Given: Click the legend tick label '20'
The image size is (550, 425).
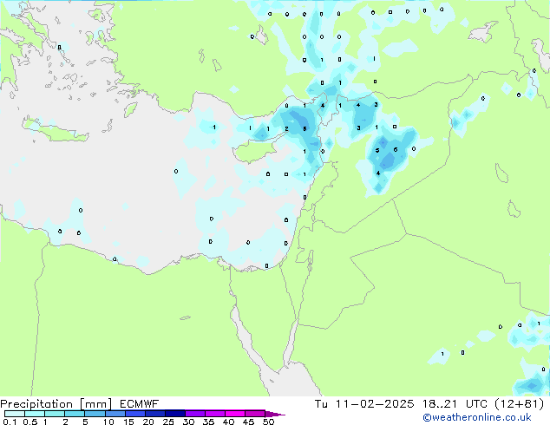Looking at the screenshot, I should (x=148, y=422).
